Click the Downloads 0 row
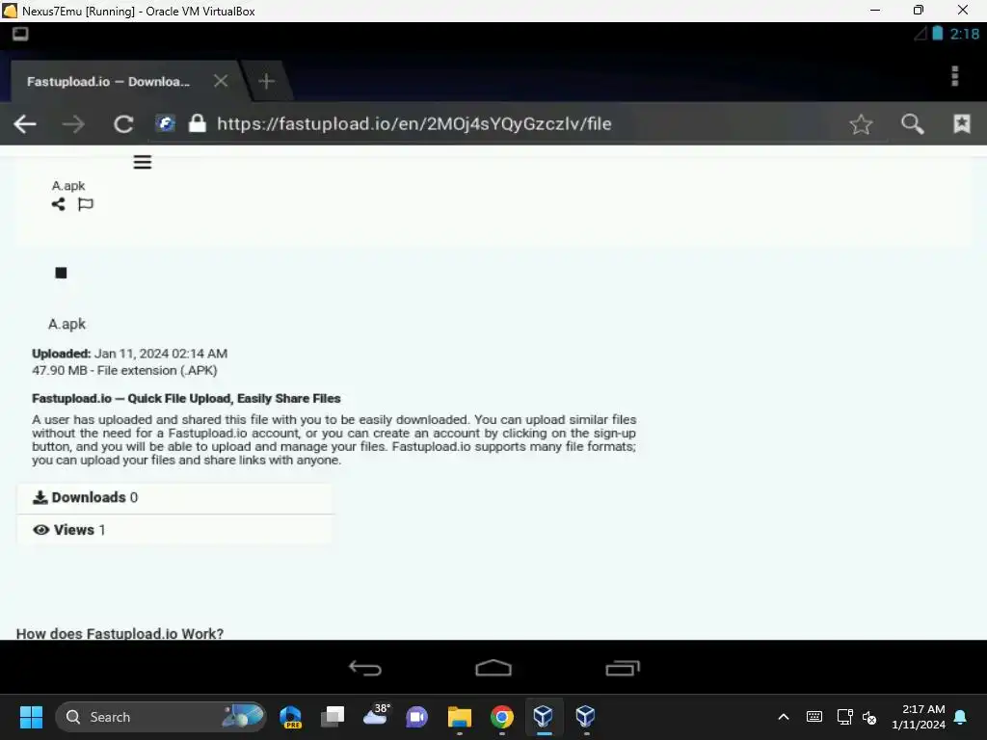The image size is (987, 740). pyautogui.click(x=175, y=498)
